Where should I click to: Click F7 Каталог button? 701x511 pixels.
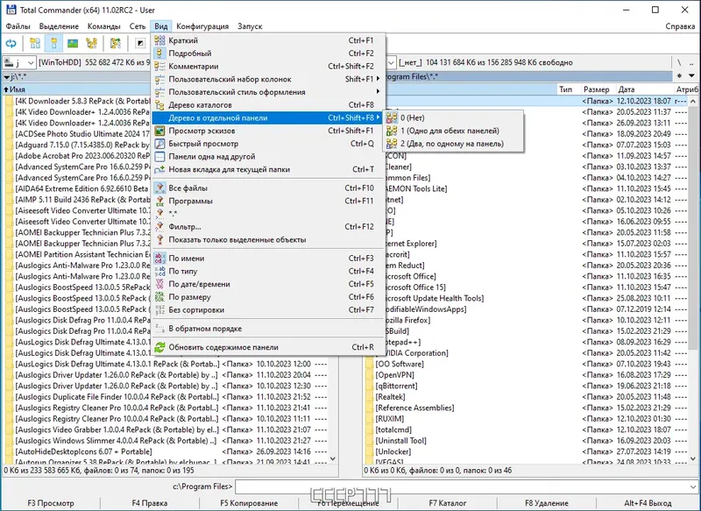pyautogui.click(x=448, y=503)
